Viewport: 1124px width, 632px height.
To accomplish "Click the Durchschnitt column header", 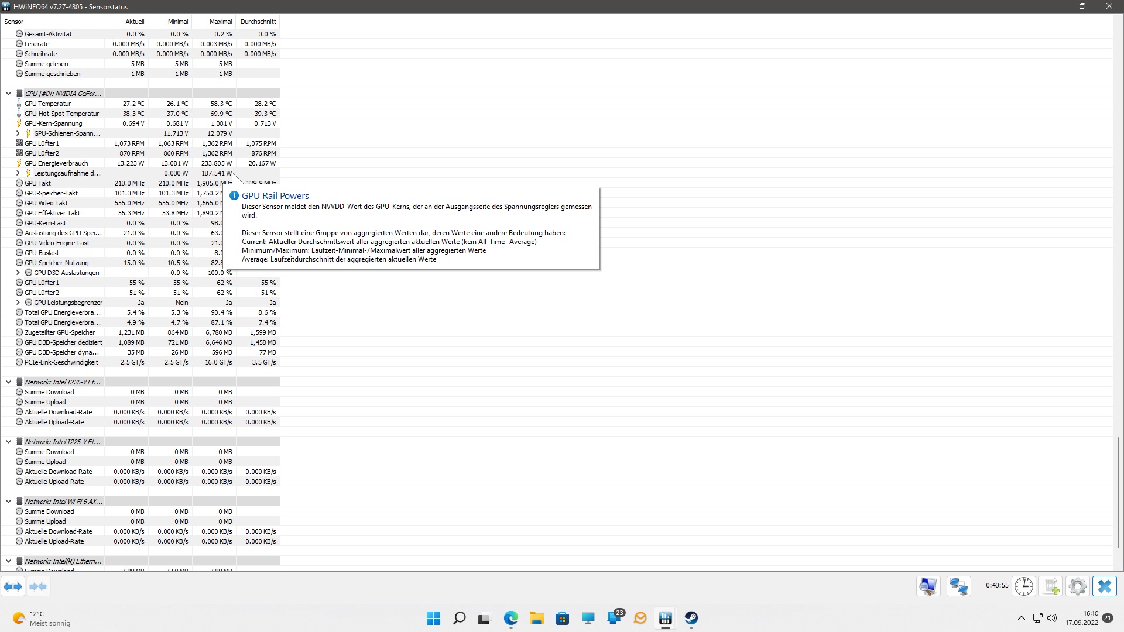I will (258, 22).
